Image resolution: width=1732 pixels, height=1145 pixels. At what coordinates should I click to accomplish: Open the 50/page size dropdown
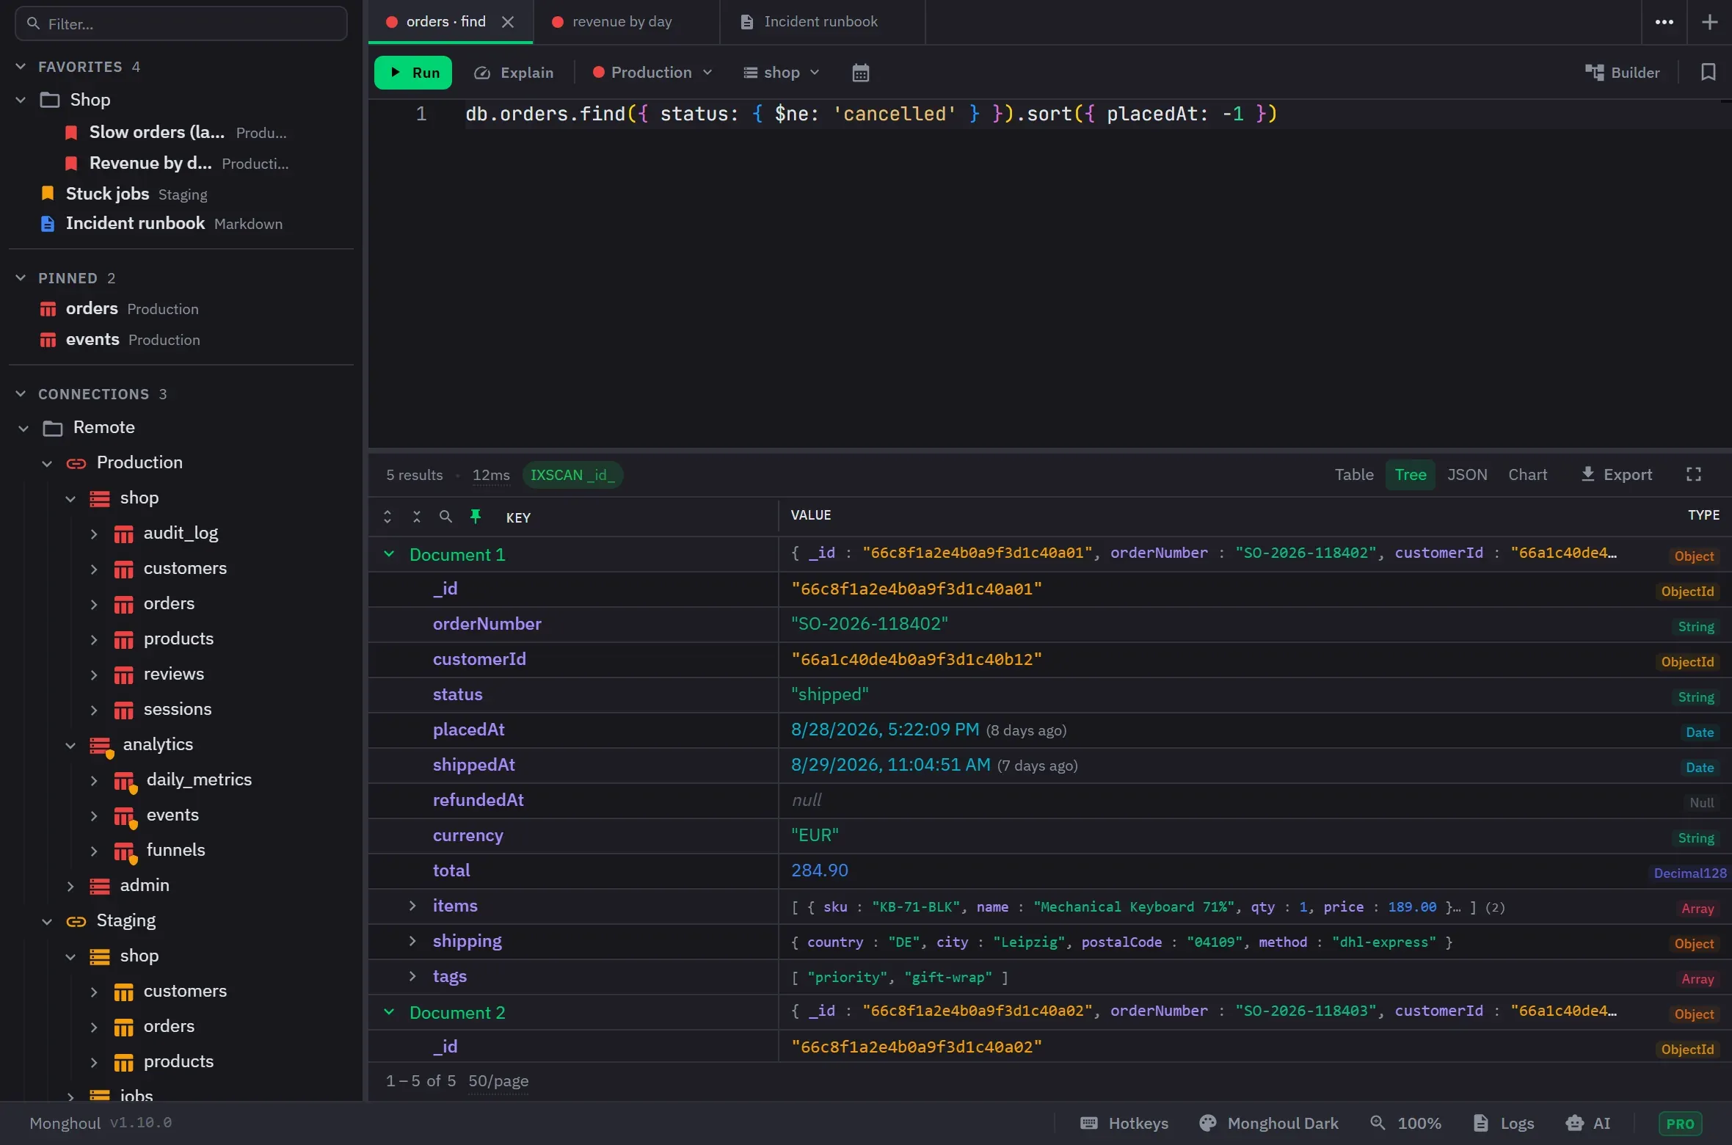tap(498, 1081)
